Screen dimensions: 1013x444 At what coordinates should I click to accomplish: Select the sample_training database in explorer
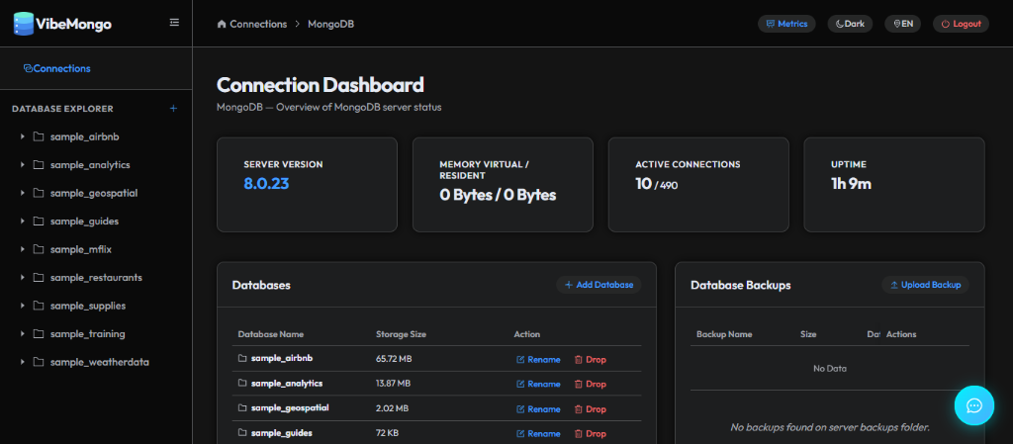pos(87,333)
